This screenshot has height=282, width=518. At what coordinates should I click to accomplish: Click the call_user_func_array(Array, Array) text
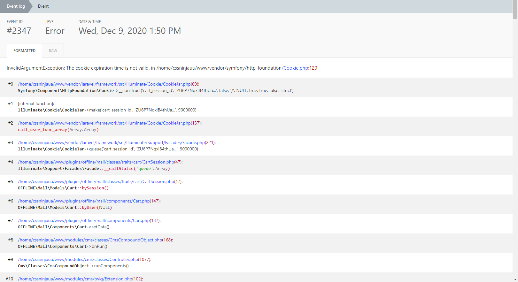point(58,130)
